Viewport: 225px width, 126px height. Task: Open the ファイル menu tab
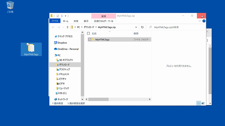click(x=55, y=21)
